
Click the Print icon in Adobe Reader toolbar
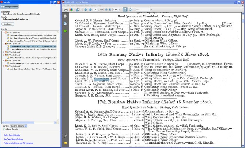[x=66, y=10]
